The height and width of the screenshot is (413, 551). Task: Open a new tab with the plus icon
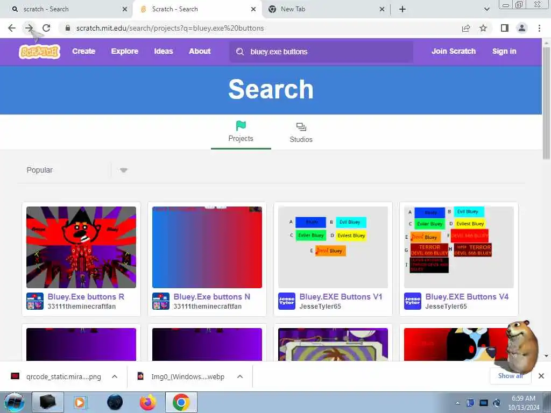(402, 9)
